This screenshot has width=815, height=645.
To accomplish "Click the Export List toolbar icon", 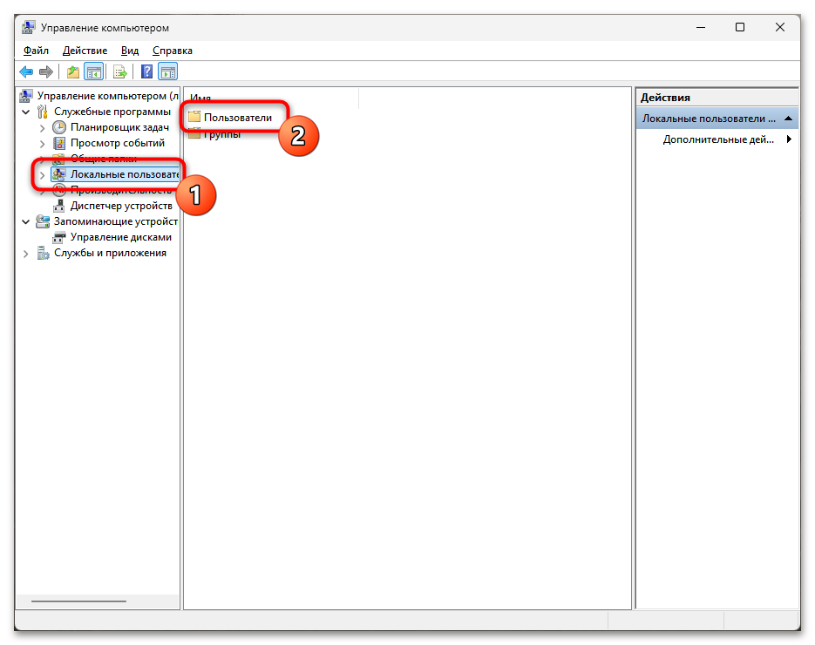I will [x=120, y=71].
